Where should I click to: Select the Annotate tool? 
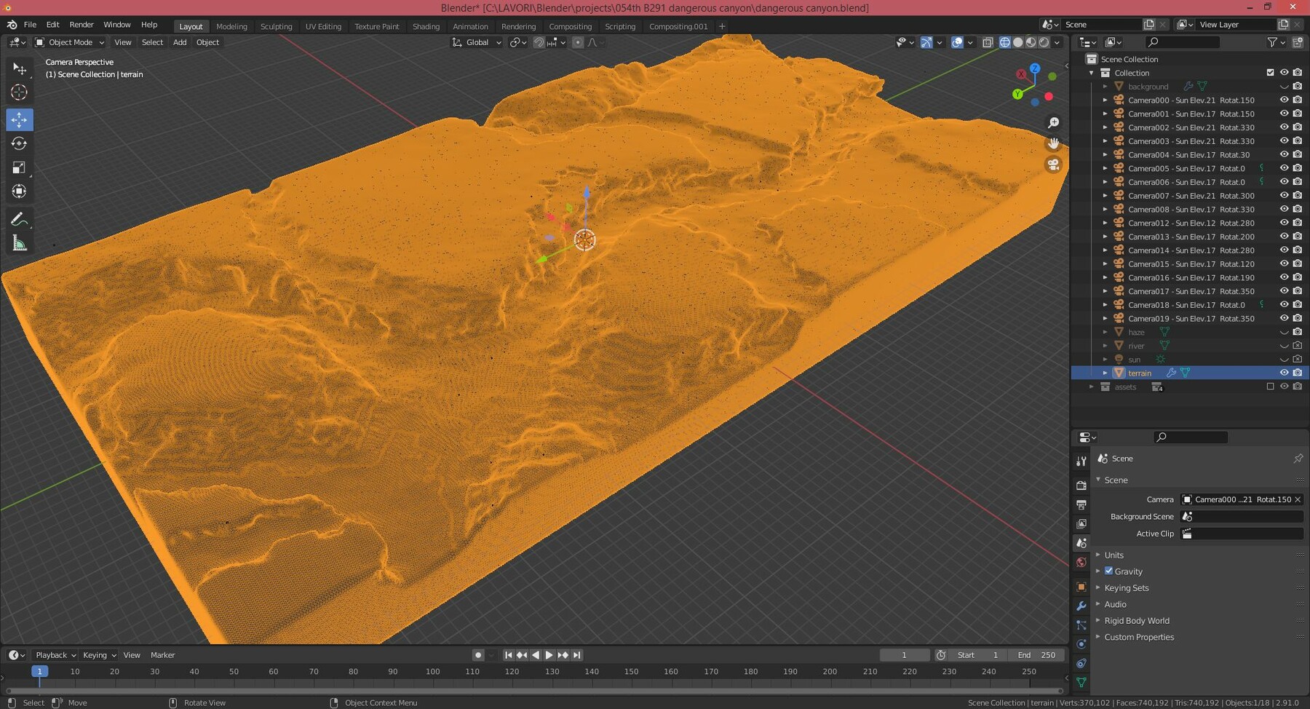(20, 218)
